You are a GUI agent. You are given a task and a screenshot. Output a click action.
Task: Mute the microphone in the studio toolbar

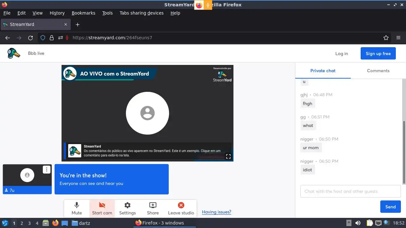pos(77,209)
